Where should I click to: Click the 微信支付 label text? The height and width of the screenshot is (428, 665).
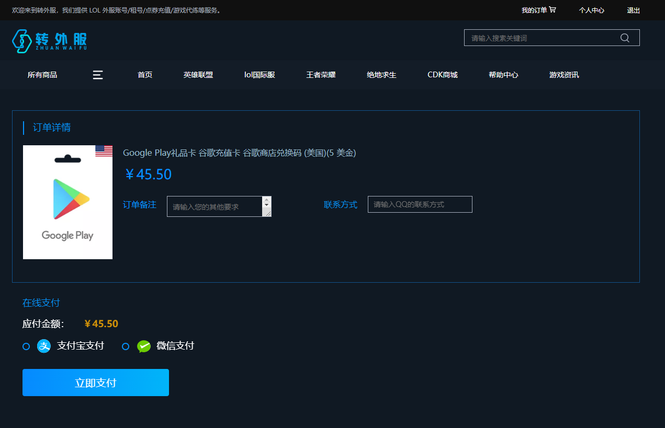(x=175, y=345)
